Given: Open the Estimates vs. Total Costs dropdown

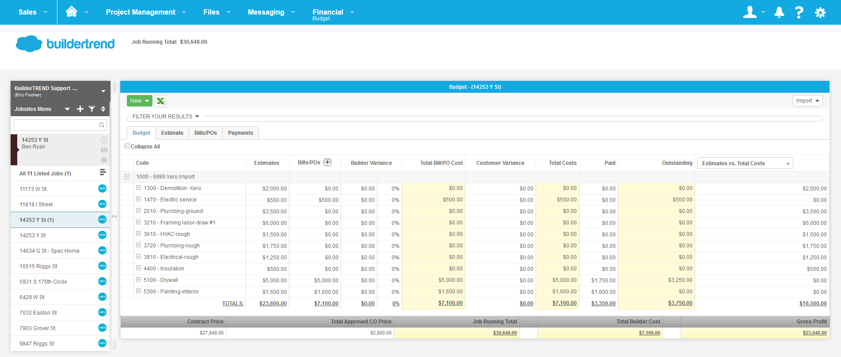Looking at the screenshot, I should (x=745, y=163).
